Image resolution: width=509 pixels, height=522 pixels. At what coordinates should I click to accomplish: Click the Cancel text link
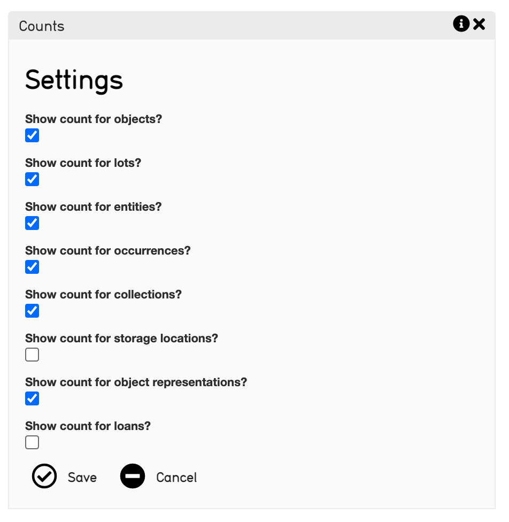pyautogui.click(x=176, y=477)
